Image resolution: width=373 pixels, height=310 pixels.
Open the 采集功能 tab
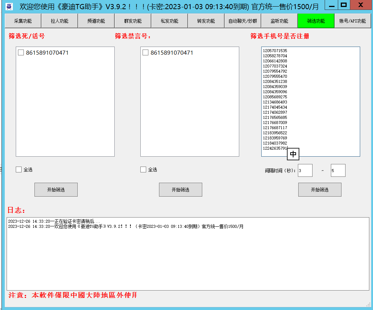pos(23,21)
